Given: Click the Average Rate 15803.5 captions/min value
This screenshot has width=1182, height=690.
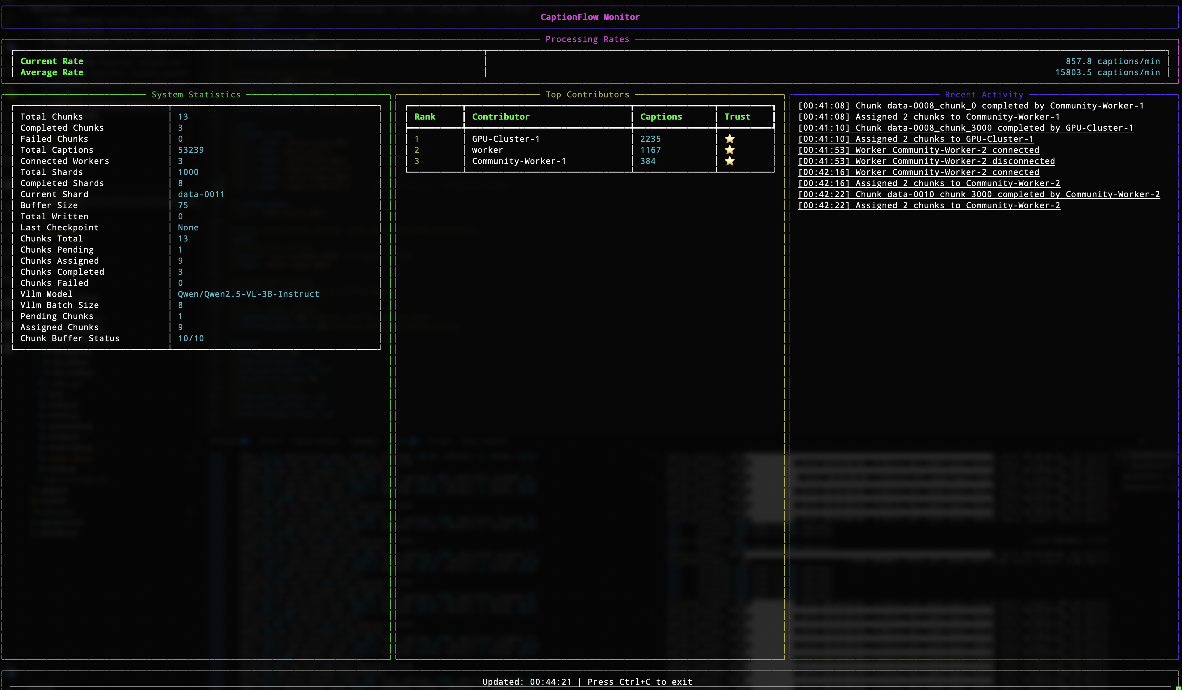Looking at the screenshot, I should (1107, 73).
